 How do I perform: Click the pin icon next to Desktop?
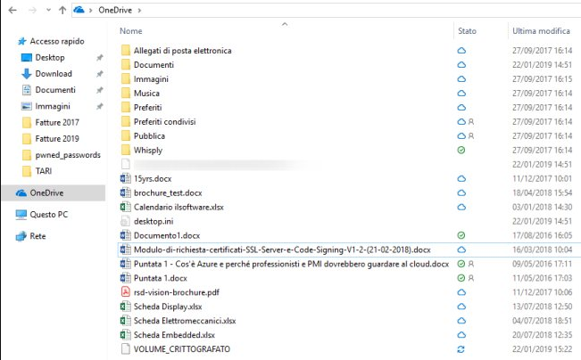point(99,58)
